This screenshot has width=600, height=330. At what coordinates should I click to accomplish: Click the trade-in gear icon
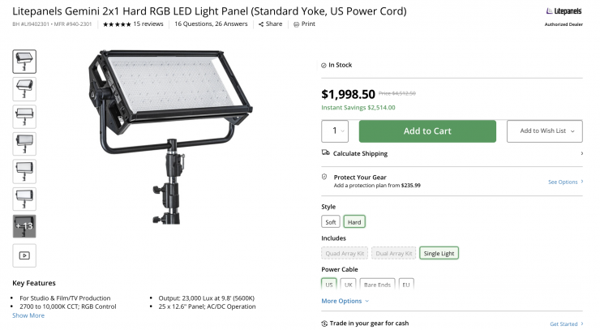point(325,324)
